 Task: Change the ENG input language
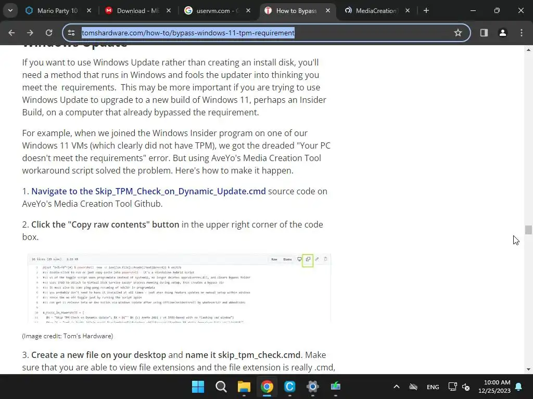(x=433, y=387)
